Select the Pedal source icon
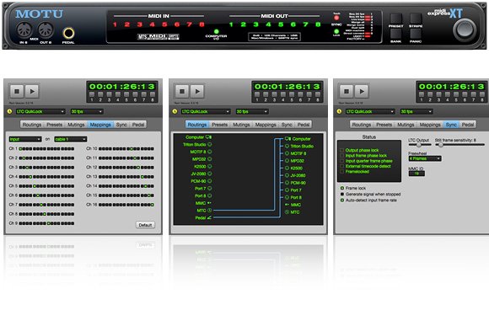This screenshot has width=489, height=310. click(209, 217)
